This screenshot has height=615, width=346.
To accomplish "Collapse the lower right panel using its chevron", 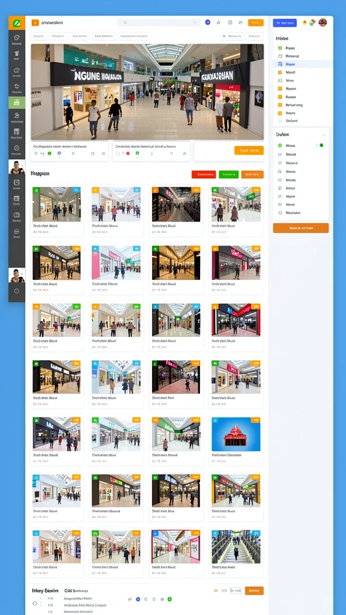I will click(x=324, y=135).
